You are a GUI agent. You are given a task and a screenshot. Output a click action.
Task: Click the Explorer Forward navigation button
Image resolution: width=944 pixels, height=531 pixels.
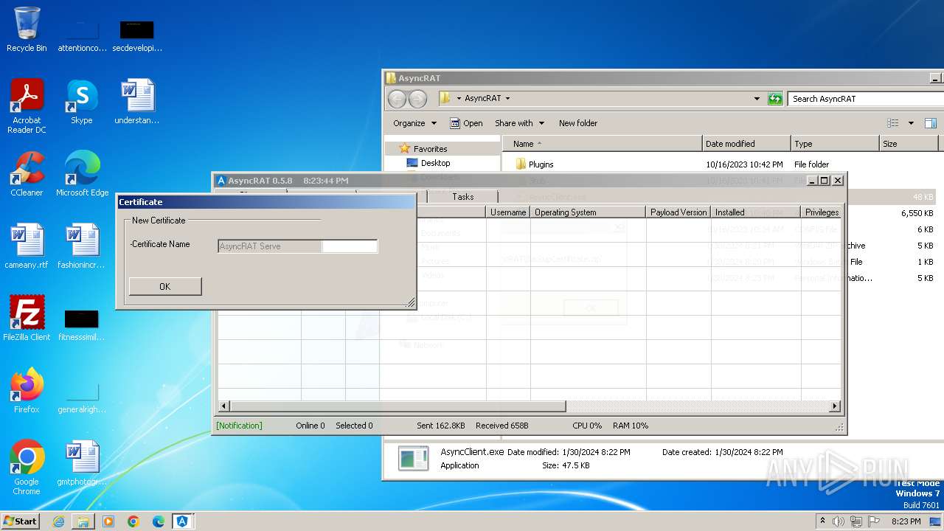tap(417, 99)
